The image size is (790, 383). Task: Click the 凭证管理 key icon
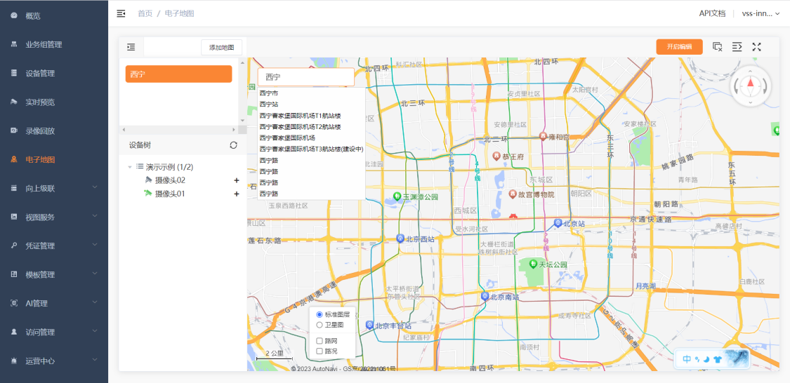coord(14,246)
